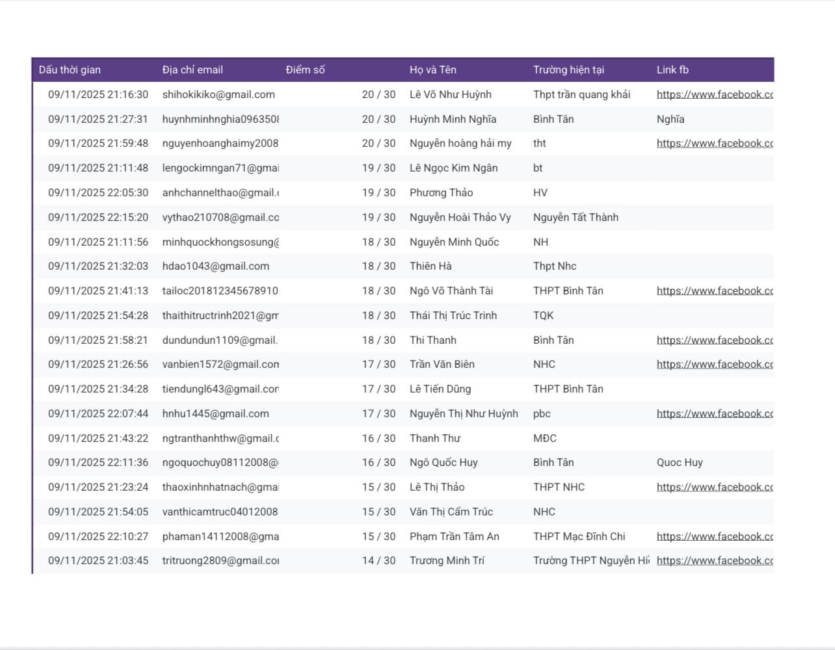The height and width of the screenshot is (650, 835).
Task: Select email tritruong2809@gmail.com cell
Action: click(x=220, y=560)
